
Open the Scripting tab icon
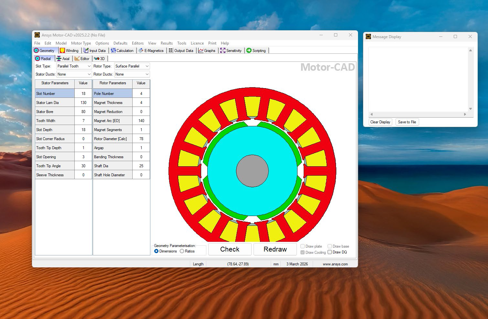249,51
